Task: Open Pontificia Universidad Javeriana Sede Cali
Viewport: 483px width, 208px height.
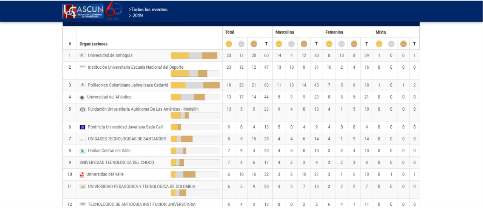Action: click(x=125, y=127)
